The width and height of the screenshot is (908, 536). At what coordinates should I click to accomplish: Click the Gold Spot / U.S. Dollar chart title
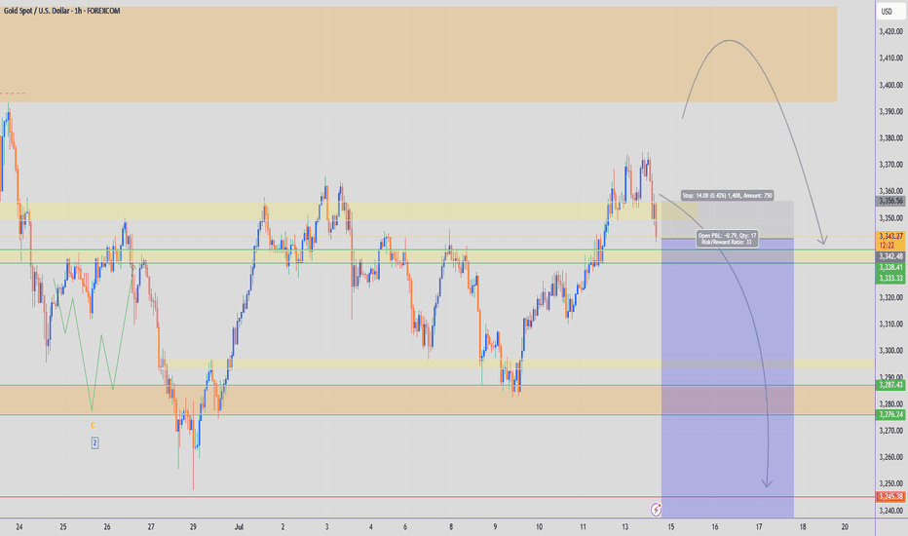click(x=62, y=11)
